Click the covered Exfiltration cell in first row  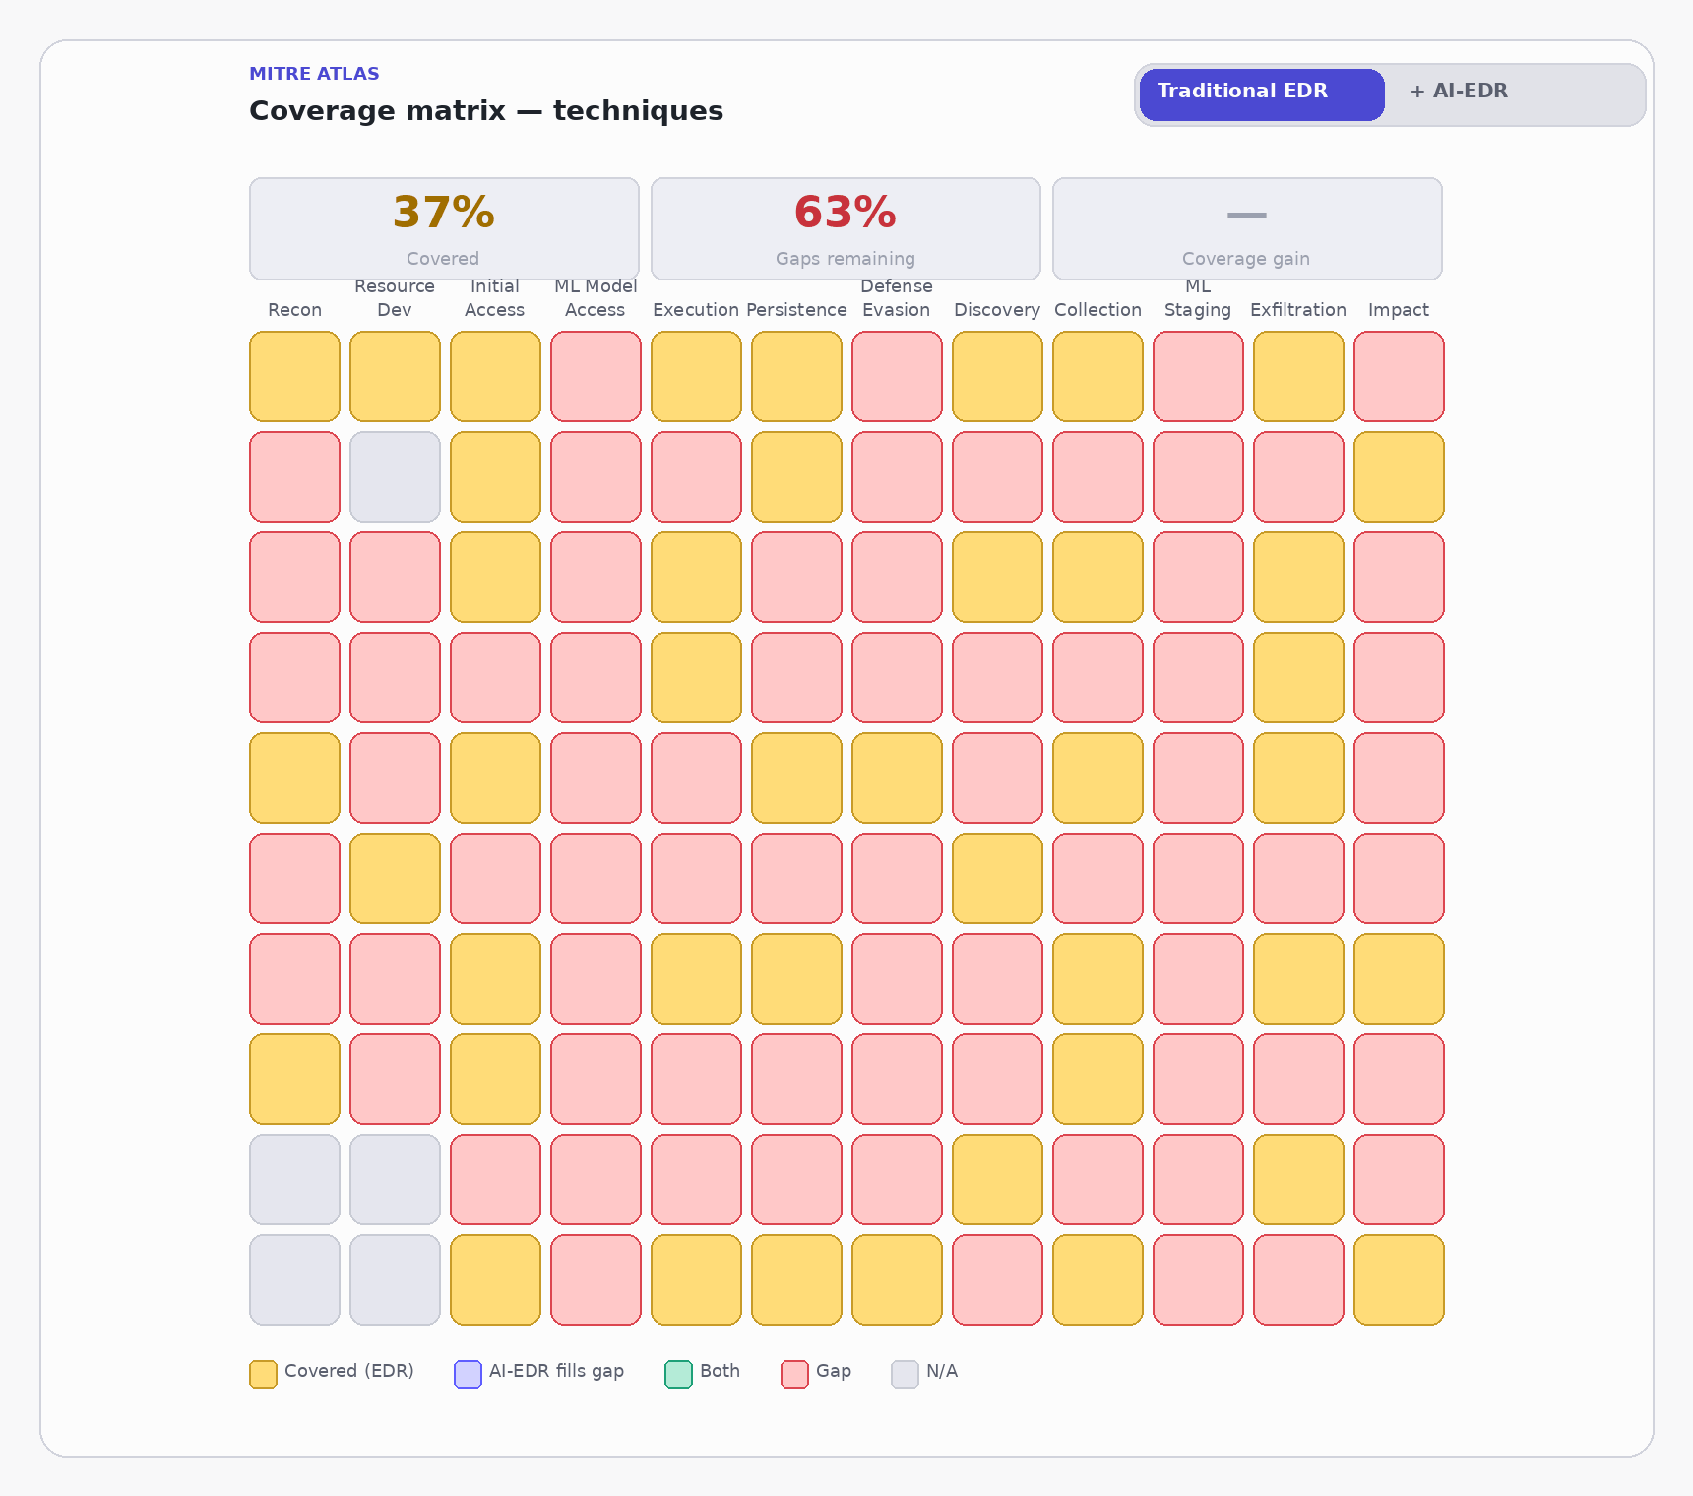pos(1298,376)
